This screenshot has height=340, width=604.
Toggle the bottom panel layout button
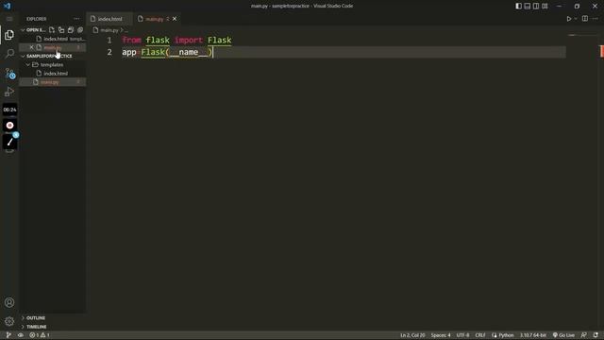(528, 6)
